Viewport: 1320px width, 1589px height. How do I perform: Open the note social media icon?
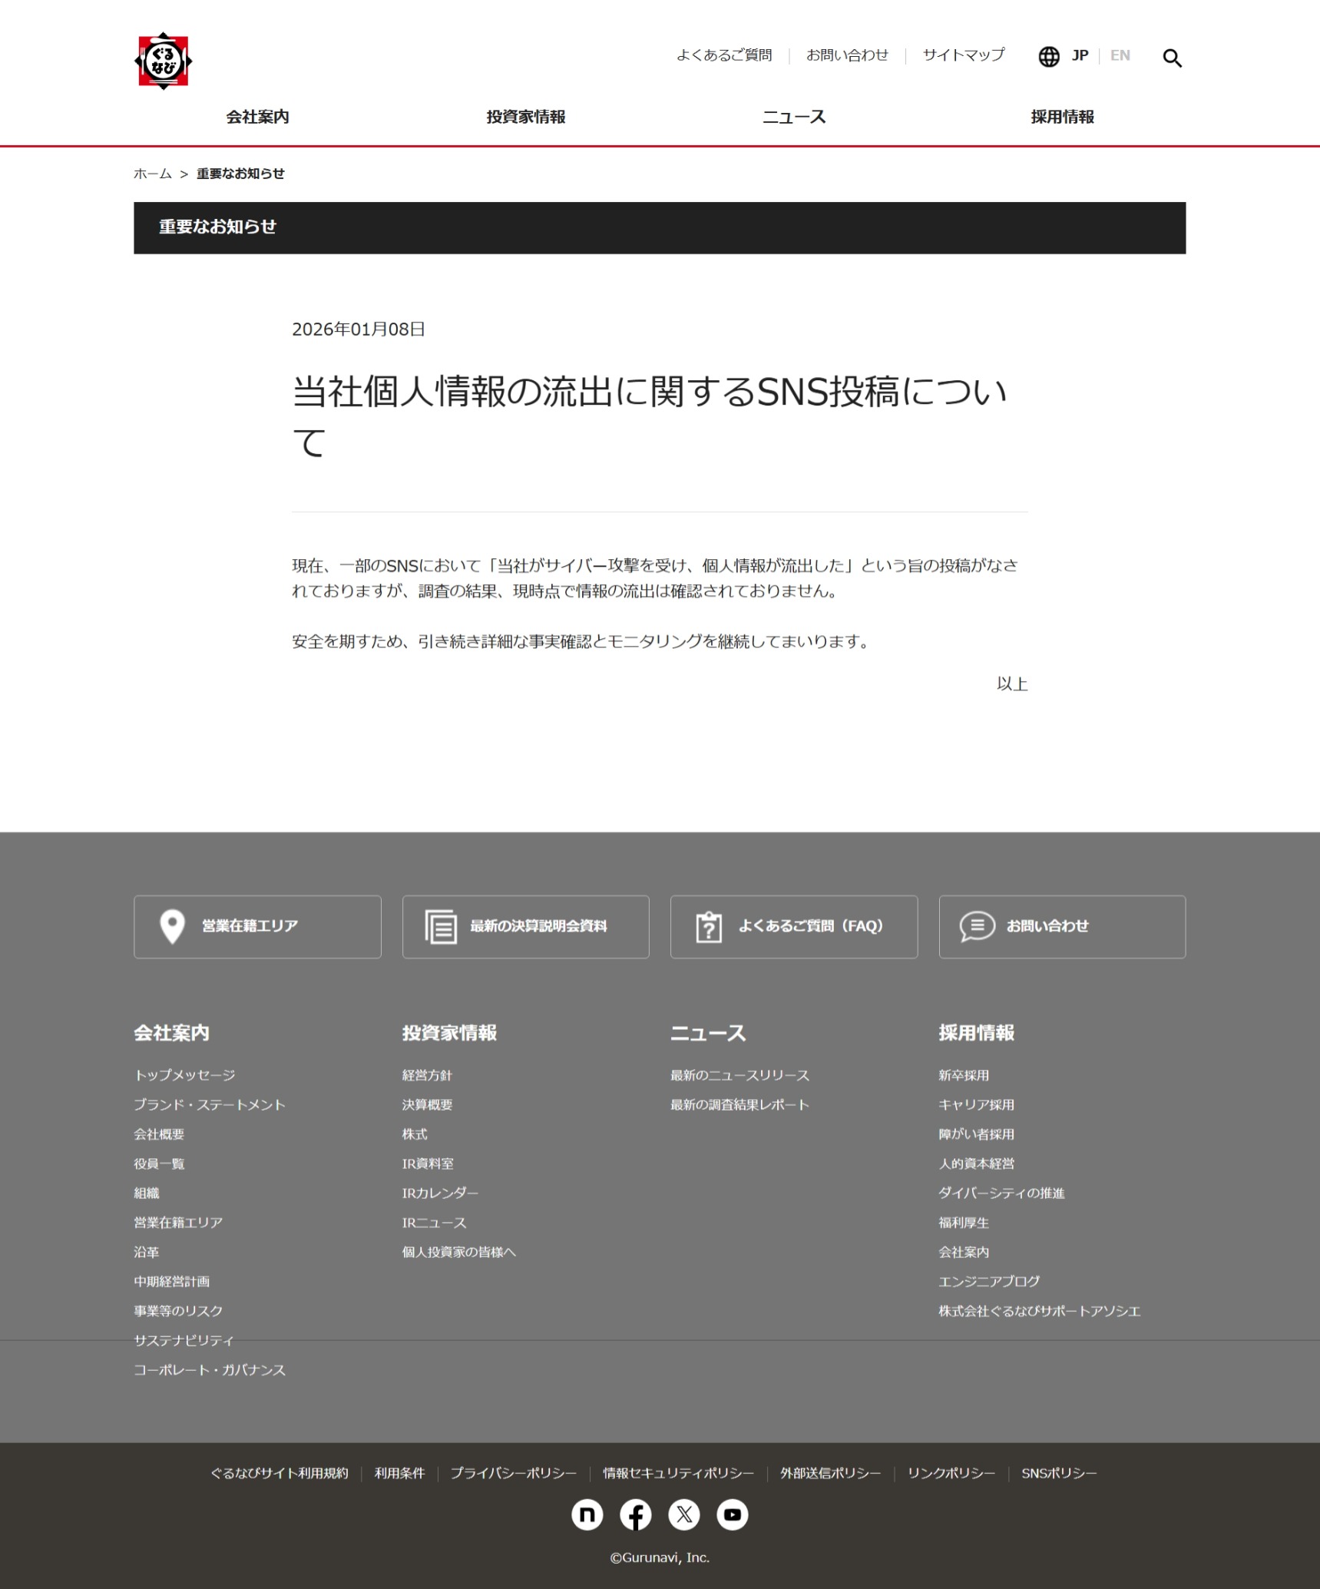coord(587,1515)
